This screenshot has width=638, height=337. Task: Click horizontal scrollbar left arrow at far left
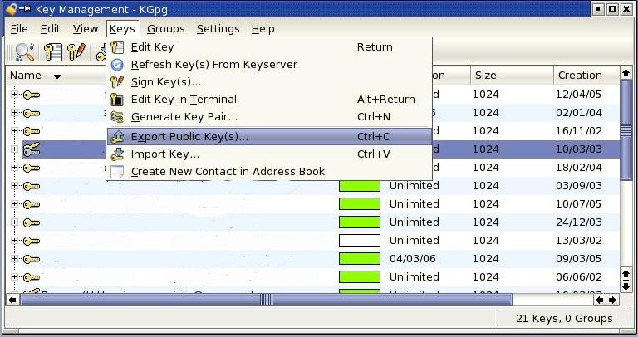coord(12,300)
